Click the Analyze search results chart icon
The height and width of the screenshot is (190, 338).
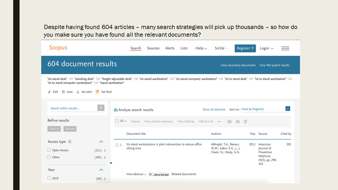coord(116,110)
